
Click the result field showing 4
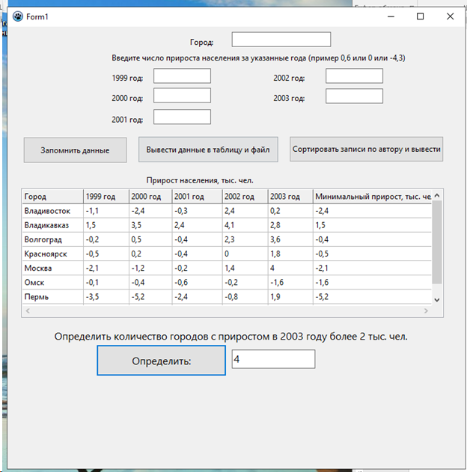(273, 360)
